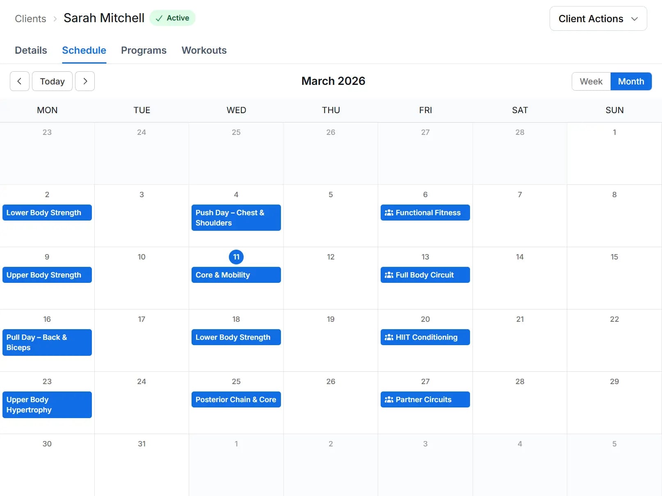Select the Push Day – Chest & Shoulders event

click(x=236, y=218)
